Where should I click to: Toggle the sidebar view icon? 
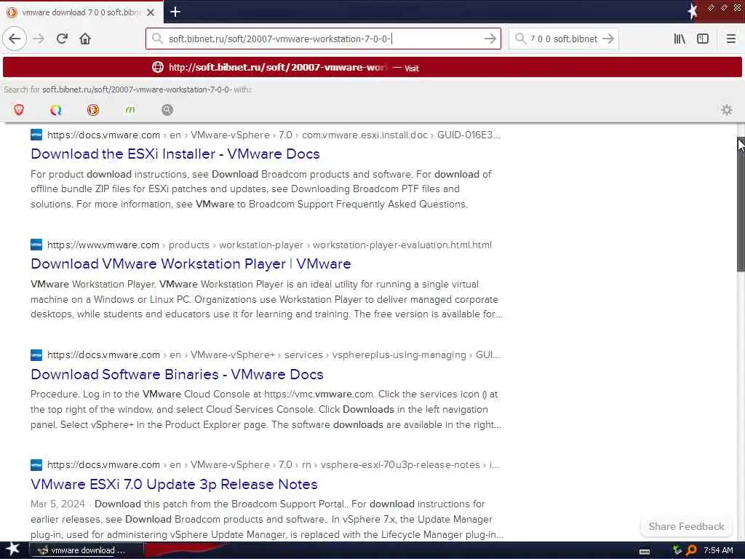pyautogui.click(x=703, y=39)
